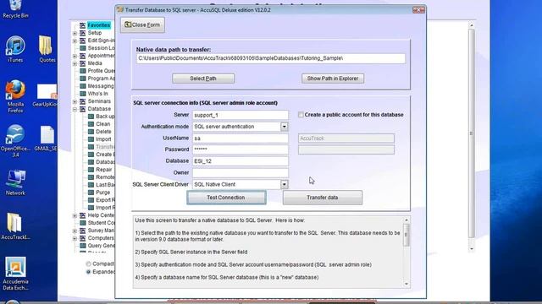Click the Delete item icon in tree

(x=91, y=132)
